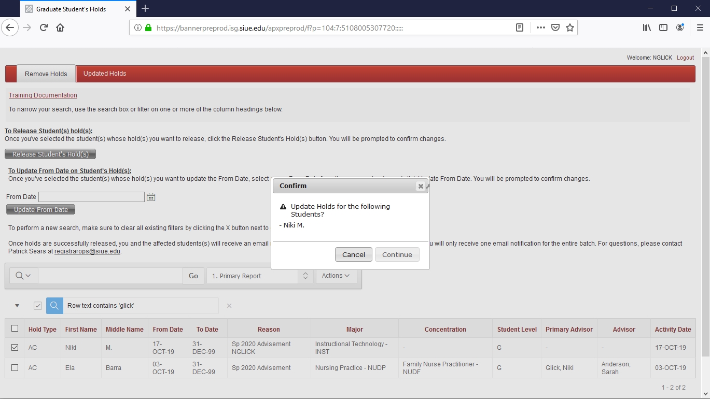Open Firefox hamburger menu
Viewport: 710px width, 399px height.
[700, 27]
